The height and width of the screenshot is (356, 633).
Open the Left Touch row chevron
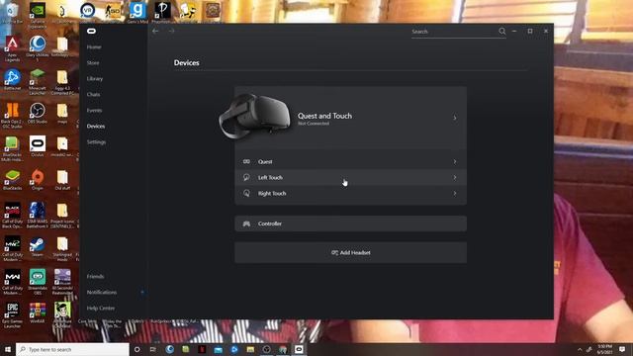[455, 178]
